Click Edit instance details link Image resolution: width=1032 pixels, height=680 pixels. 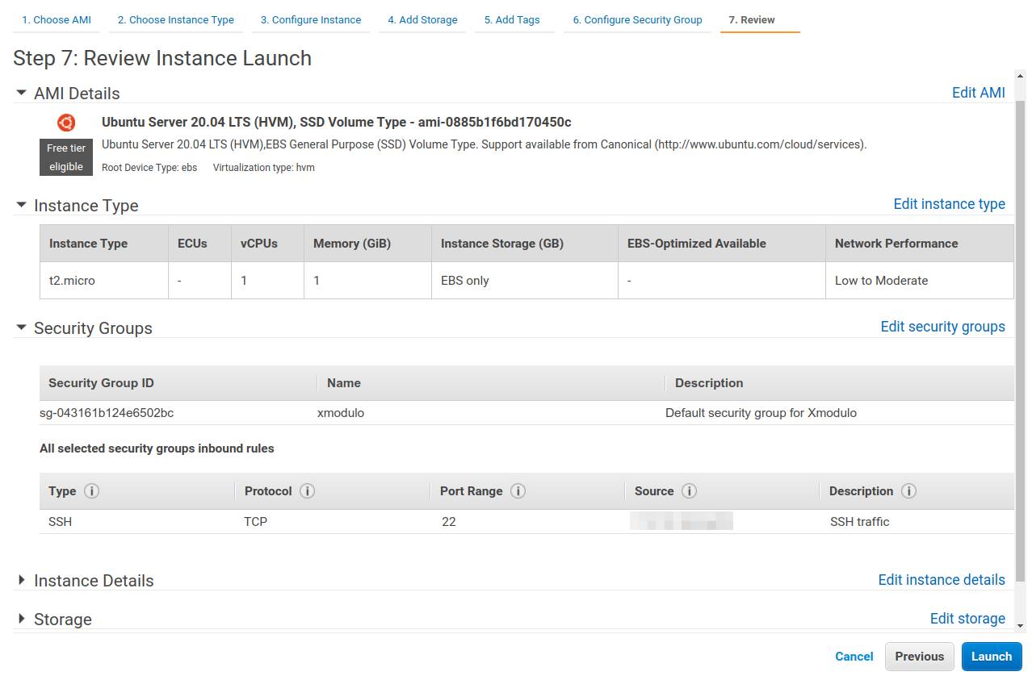942,579
